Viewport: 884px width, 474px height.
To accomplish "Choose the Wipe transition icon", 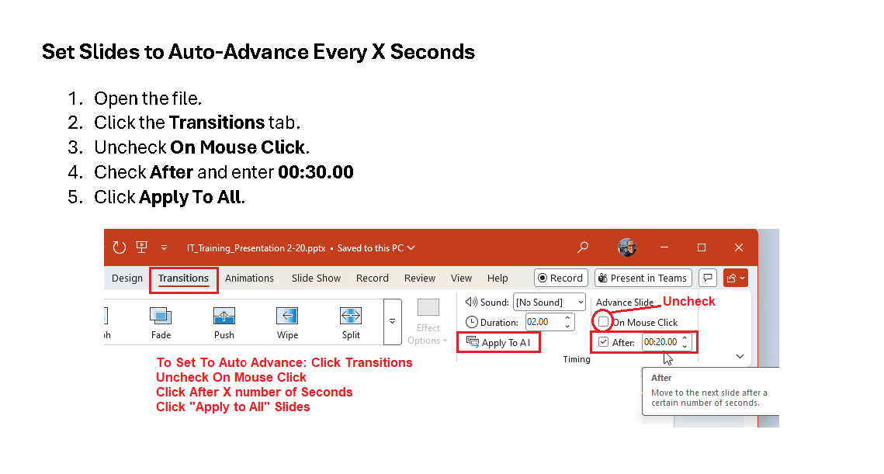I will point(287,317).
